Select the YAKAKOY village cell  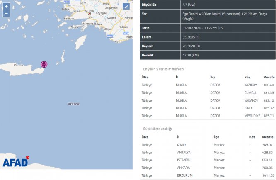tap(251, 100)
